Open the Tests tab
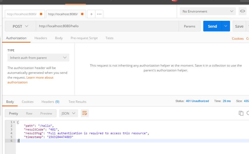Viewport: 249px width, 154px height. [x=109, y=38]
